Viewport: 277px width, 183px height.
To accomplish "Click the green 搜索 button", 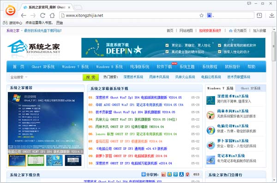I will tap(90, 77).
